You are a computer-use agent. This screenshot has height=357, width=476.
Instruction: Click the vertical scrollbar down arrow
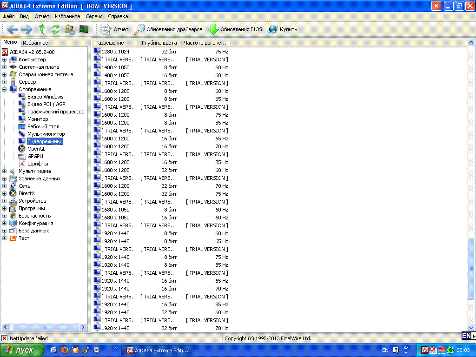tap(471, 328)
